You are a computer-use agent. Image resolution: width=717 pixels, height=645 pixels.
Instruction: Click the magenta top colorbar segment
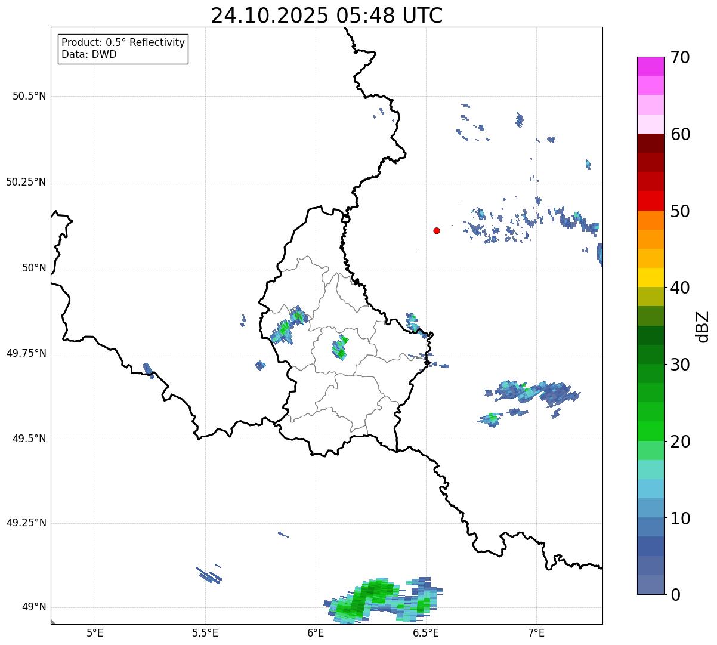tap(651, 67)
